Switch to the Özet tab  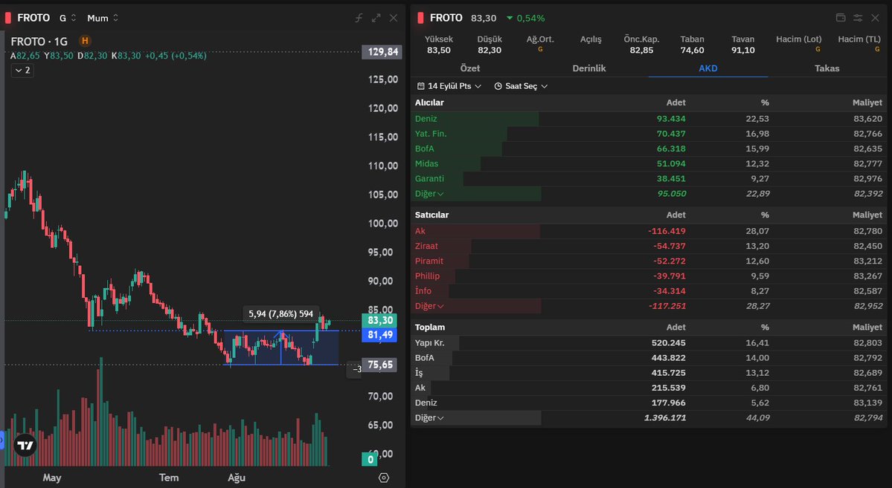pos(470,68)
